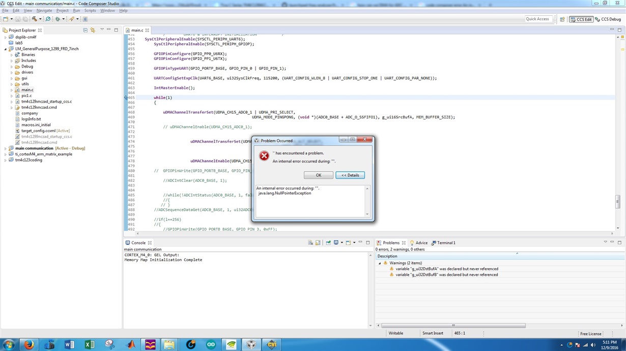Screen dimensions: 626x351
Task: Close the main.c editor tab
Action: coord(147,30)
